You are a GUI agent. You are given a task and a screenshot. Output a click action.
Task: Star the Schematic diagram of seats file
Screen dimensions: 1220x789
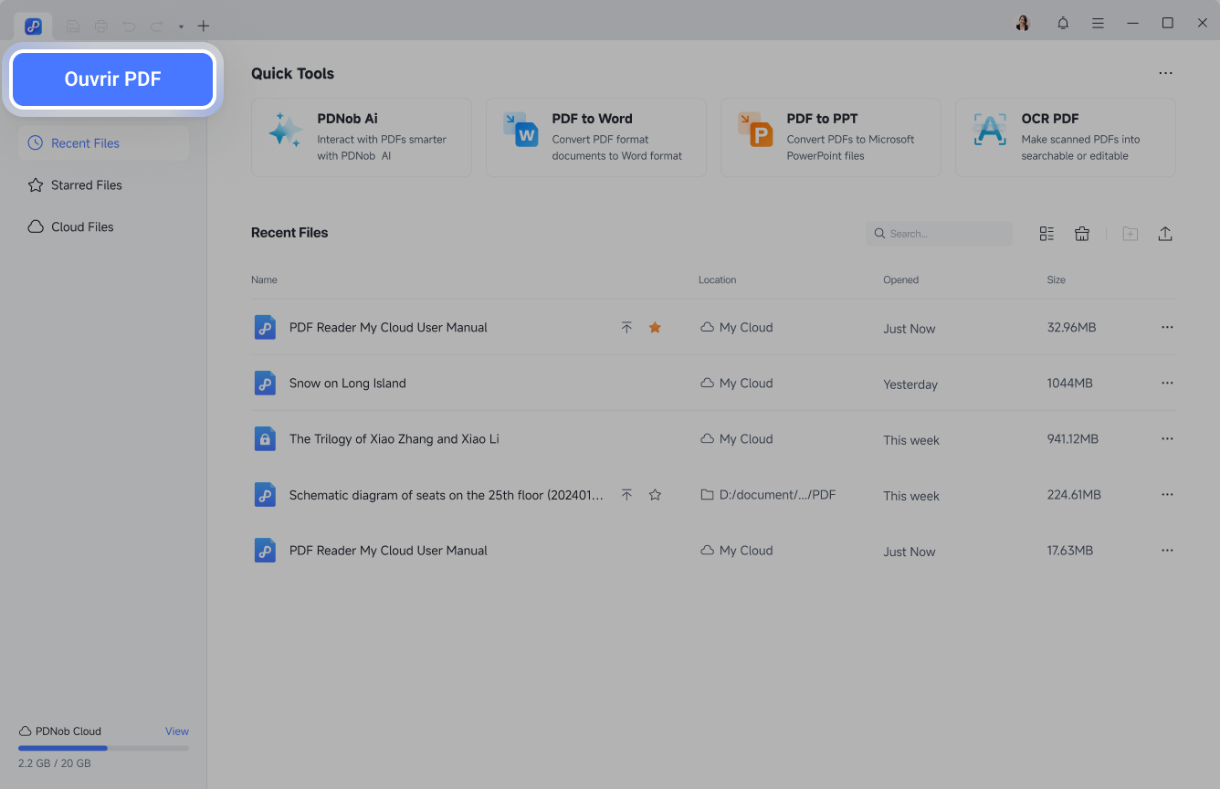655,495
